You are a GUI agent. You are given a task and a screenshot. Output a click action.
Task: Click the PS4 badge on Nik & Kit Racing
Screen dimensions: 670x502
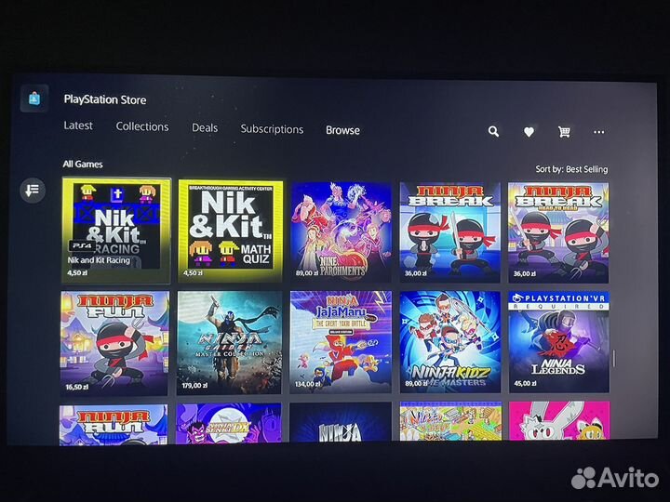coord(82,245)
